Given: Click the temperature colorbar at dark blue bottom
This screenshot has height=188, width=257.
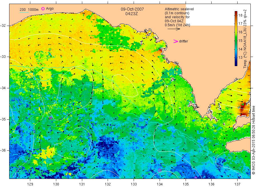Looking at the screenshot, I should 236,64.
